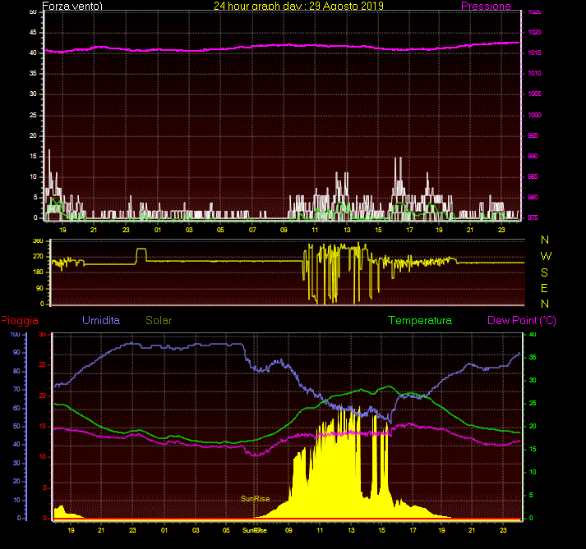Click the "E" compass letter beside wind direction graph
The width and height of the screenshot is (586, 549).
coord(544,288)
